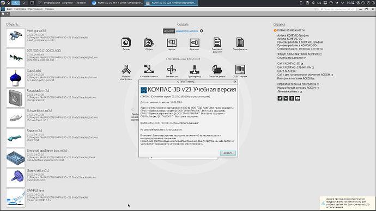Open the Трубопровод special document icon
The width and height of the screenshot is (376, 211).
point(194,70)
